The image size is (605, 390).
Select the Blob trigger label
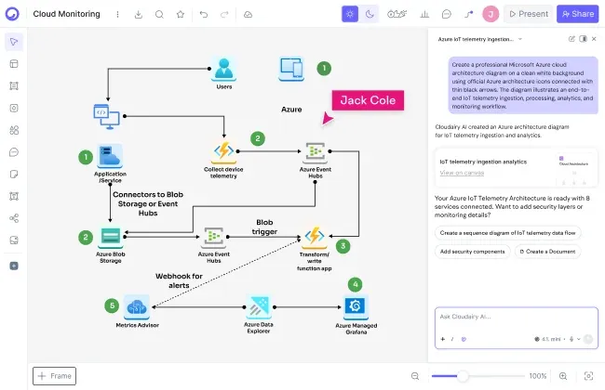[x=264, y=227]
